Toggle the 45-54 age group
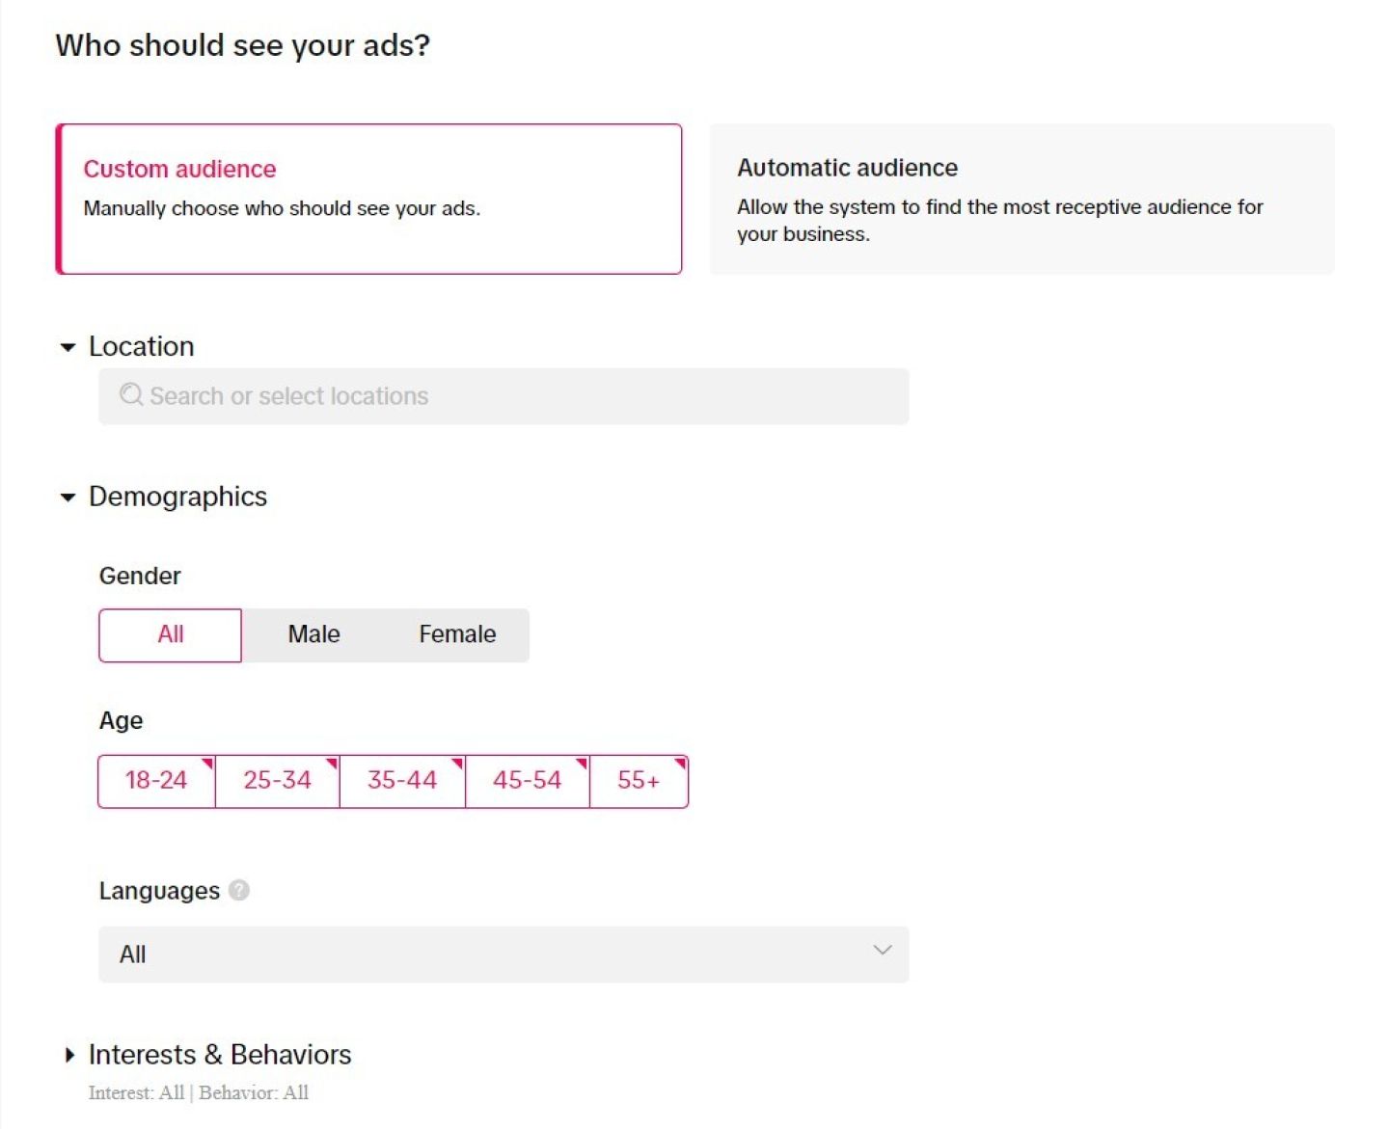Screen dimensions: 1389x1129 coord(527,780)
